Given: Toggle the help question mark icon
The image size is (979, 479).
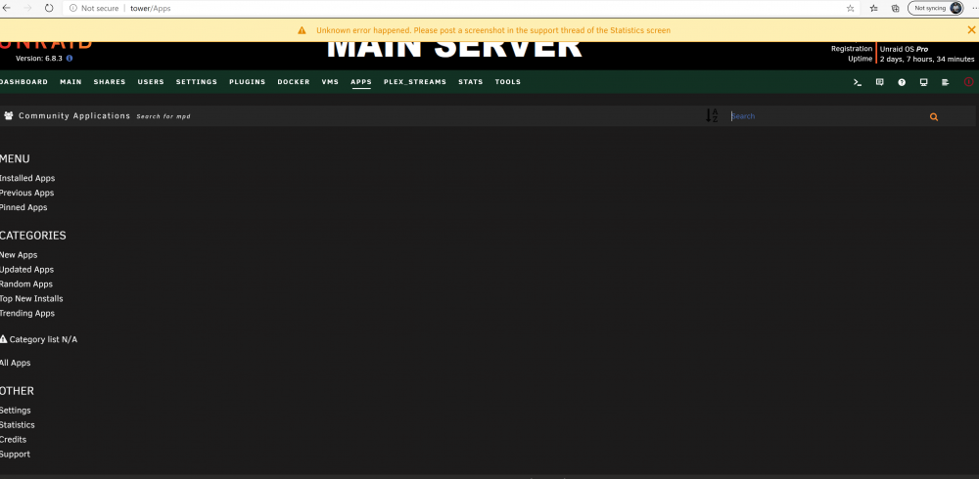Looking at the screenshot, I should (x=902, y=82).
